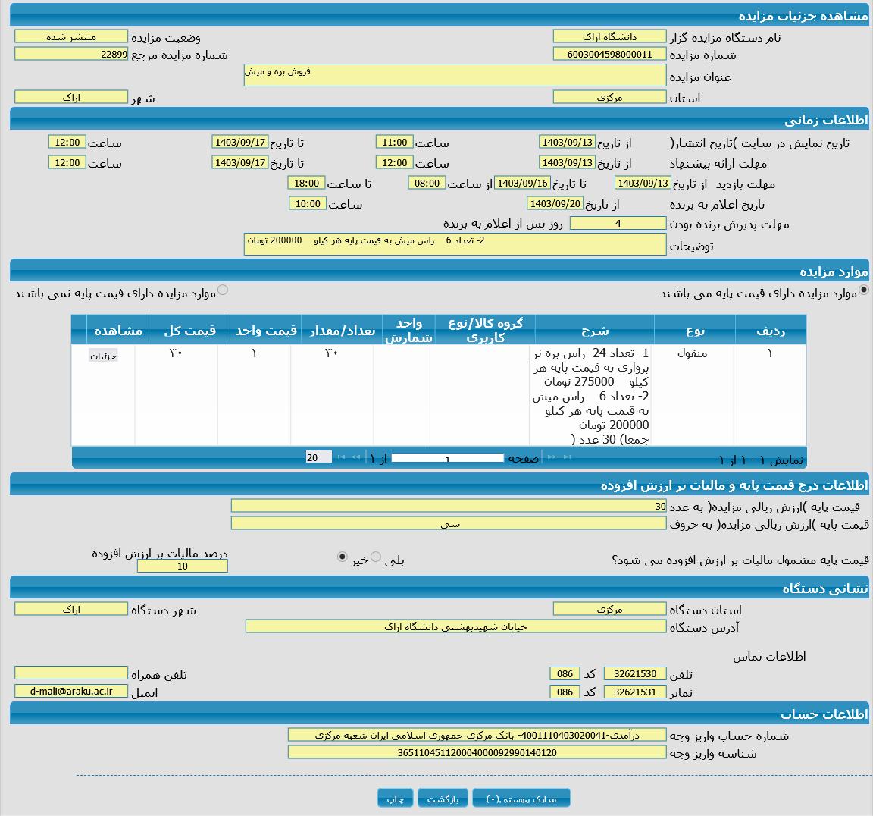
Task: Choose 'خیر' for value-added tax
Action: (343, 557)
